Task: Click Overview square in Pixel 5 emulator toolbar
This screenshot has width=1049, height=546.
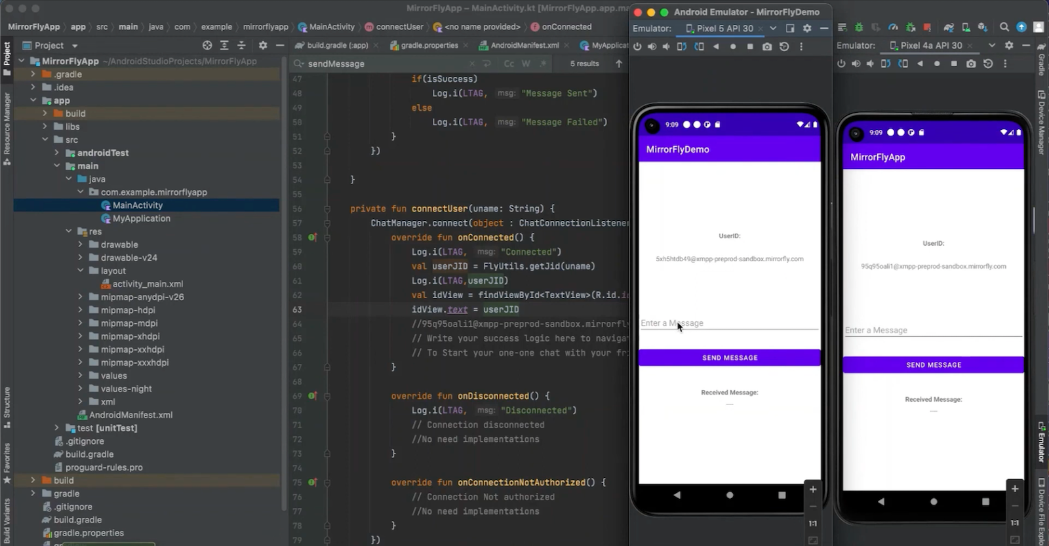Action: [x=750, y=47]
